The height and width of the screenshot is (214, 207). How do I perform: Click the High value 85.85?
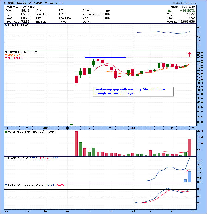25,14
